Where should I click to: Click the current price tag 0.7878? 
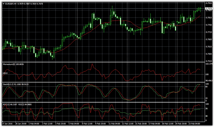(x=209, y=9)
